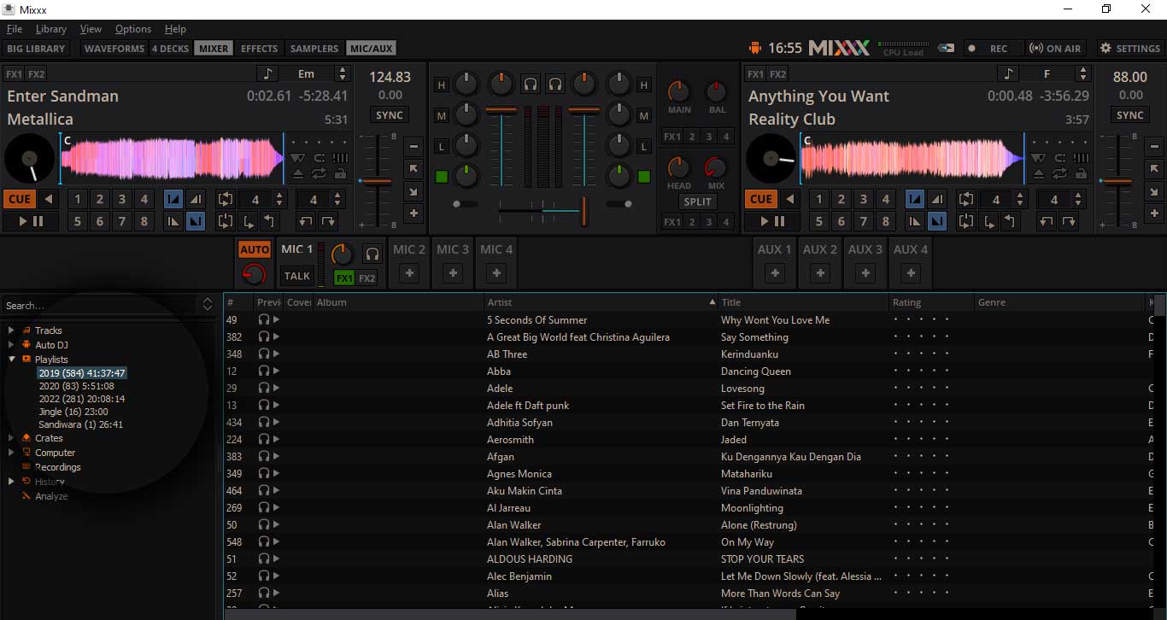The width and height of the screenshot is (1167, 620).
Task: Click the preview headphone icon for Abba
Action: (264, 371)
